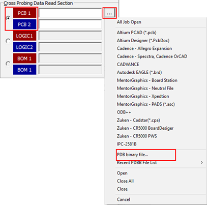Choose PDB binary file... from the menu
Image resolution: width=207 pixels, height=205 pixels.
(132, 155)
